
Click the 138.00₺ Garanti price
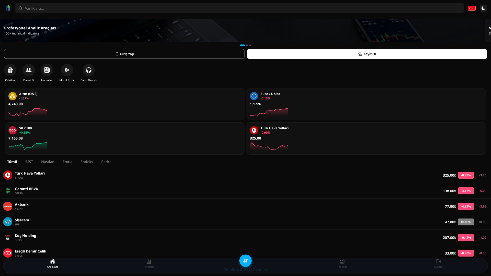(449, 191)
